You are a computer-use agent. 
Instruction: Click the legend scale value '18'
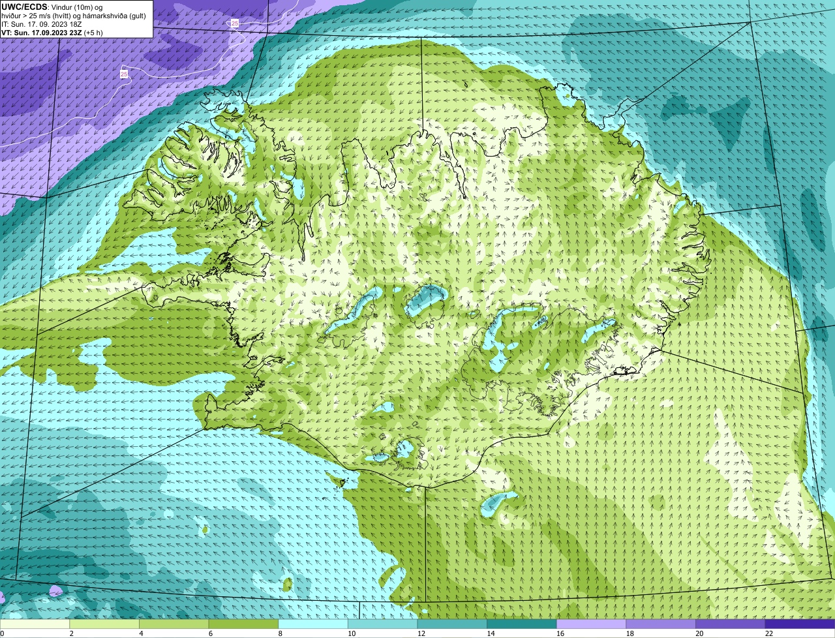(630, 633)
